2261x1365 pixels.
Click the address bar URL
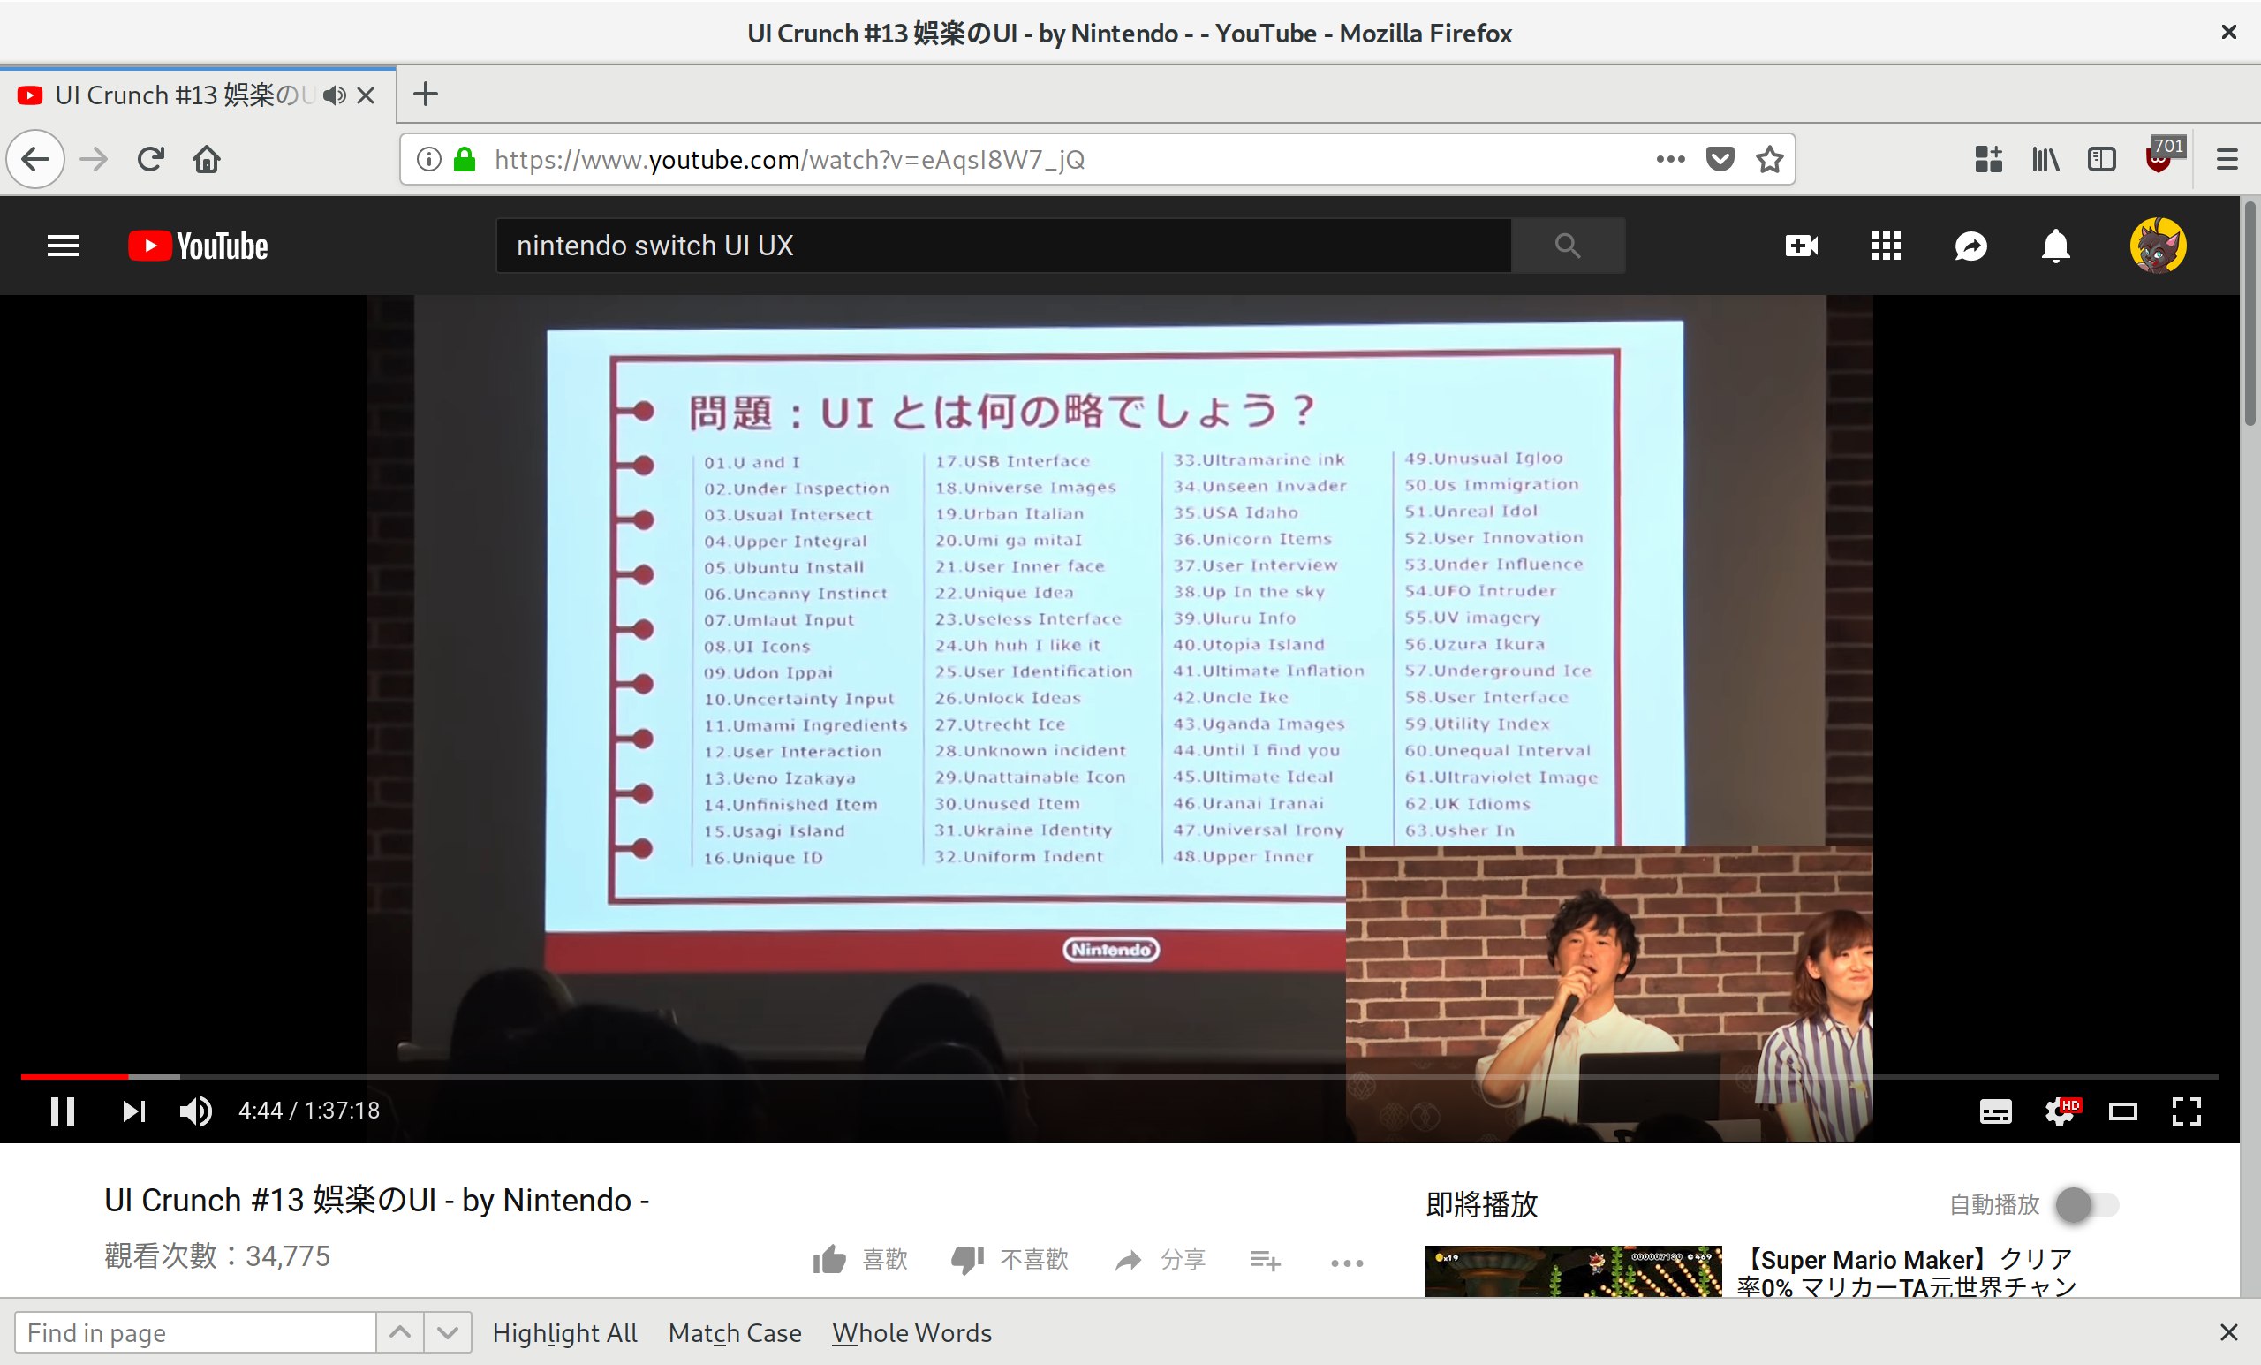[790, 160]
